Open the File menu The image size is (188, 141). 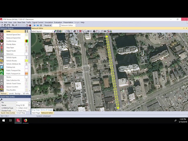point(2,22)
